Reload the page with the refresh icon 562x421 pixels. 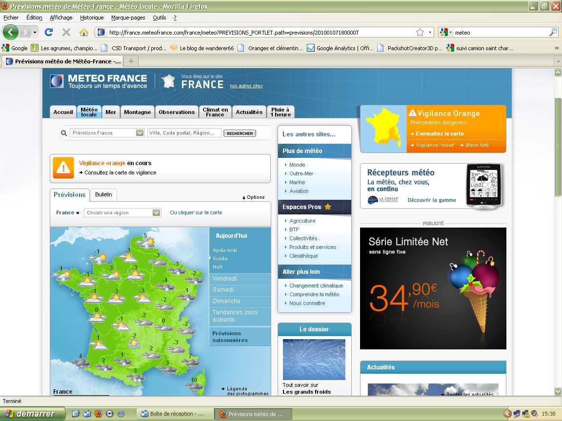point(49,32)
